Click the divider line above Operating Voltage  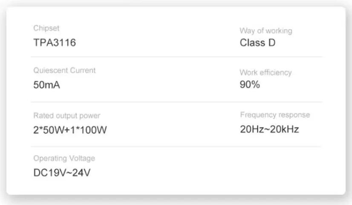[176, 147]
